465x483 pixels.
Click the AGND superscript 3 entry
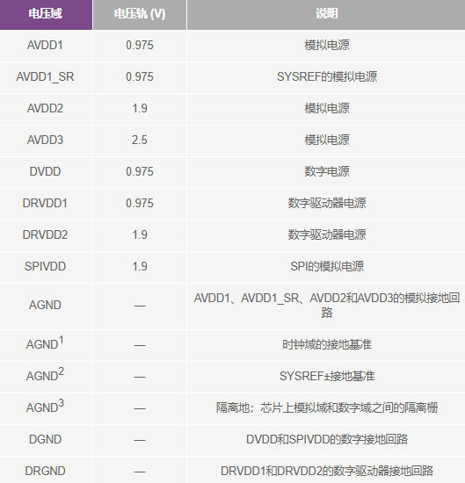[45, 407]
